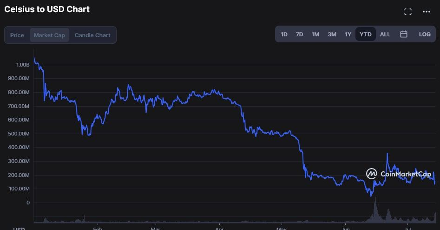Switch to the Price tab
This screenshot has height=230, width=440.
[x=17, y=35]
